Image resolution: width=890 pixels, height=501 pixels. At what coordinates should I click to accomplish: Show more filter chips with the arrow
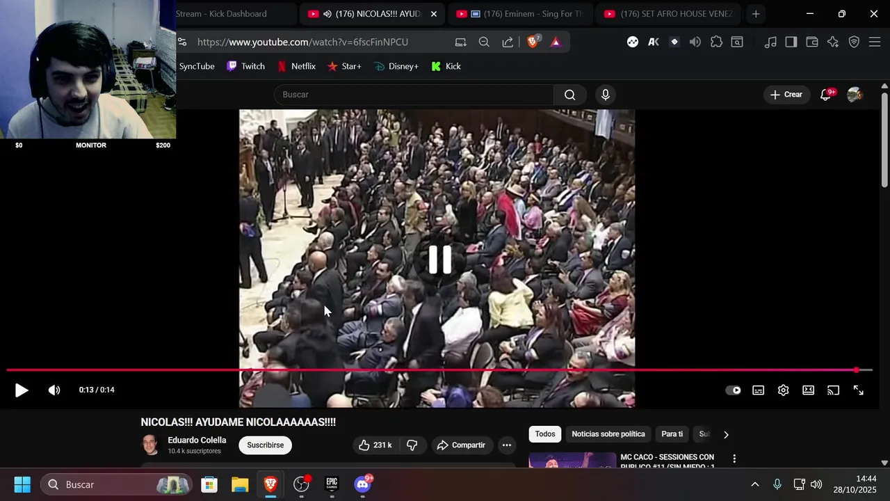point(726,435)
